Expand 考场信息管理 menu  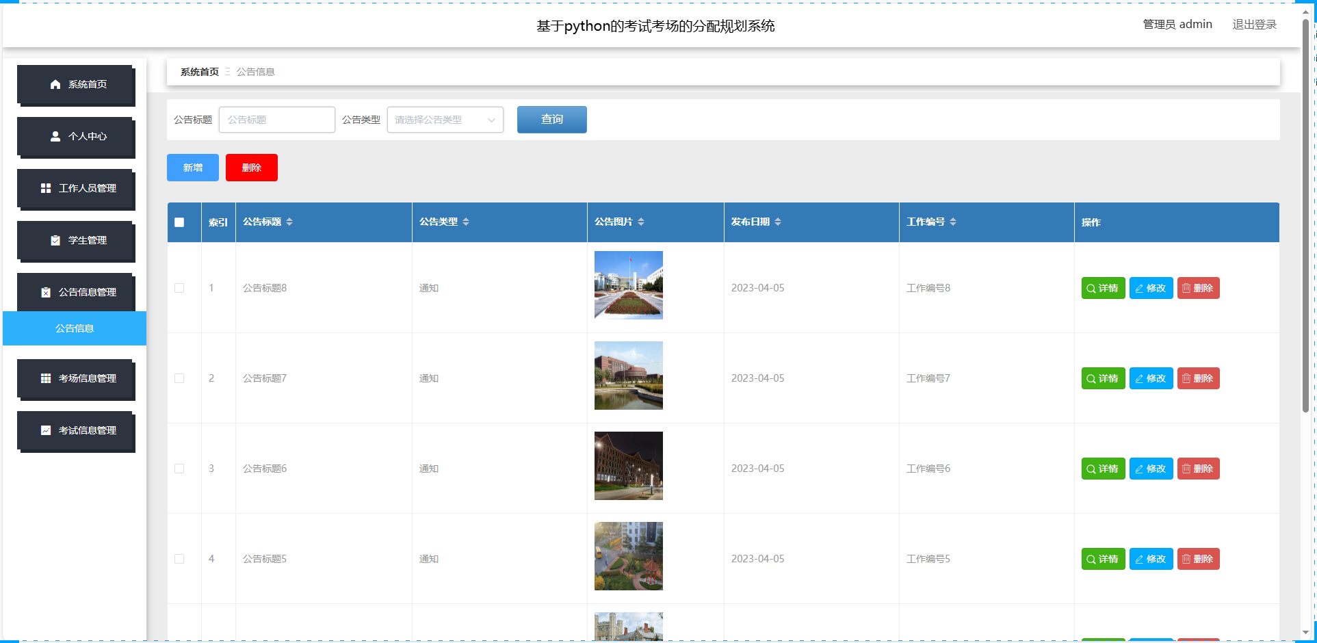click(x=75, y=378)
